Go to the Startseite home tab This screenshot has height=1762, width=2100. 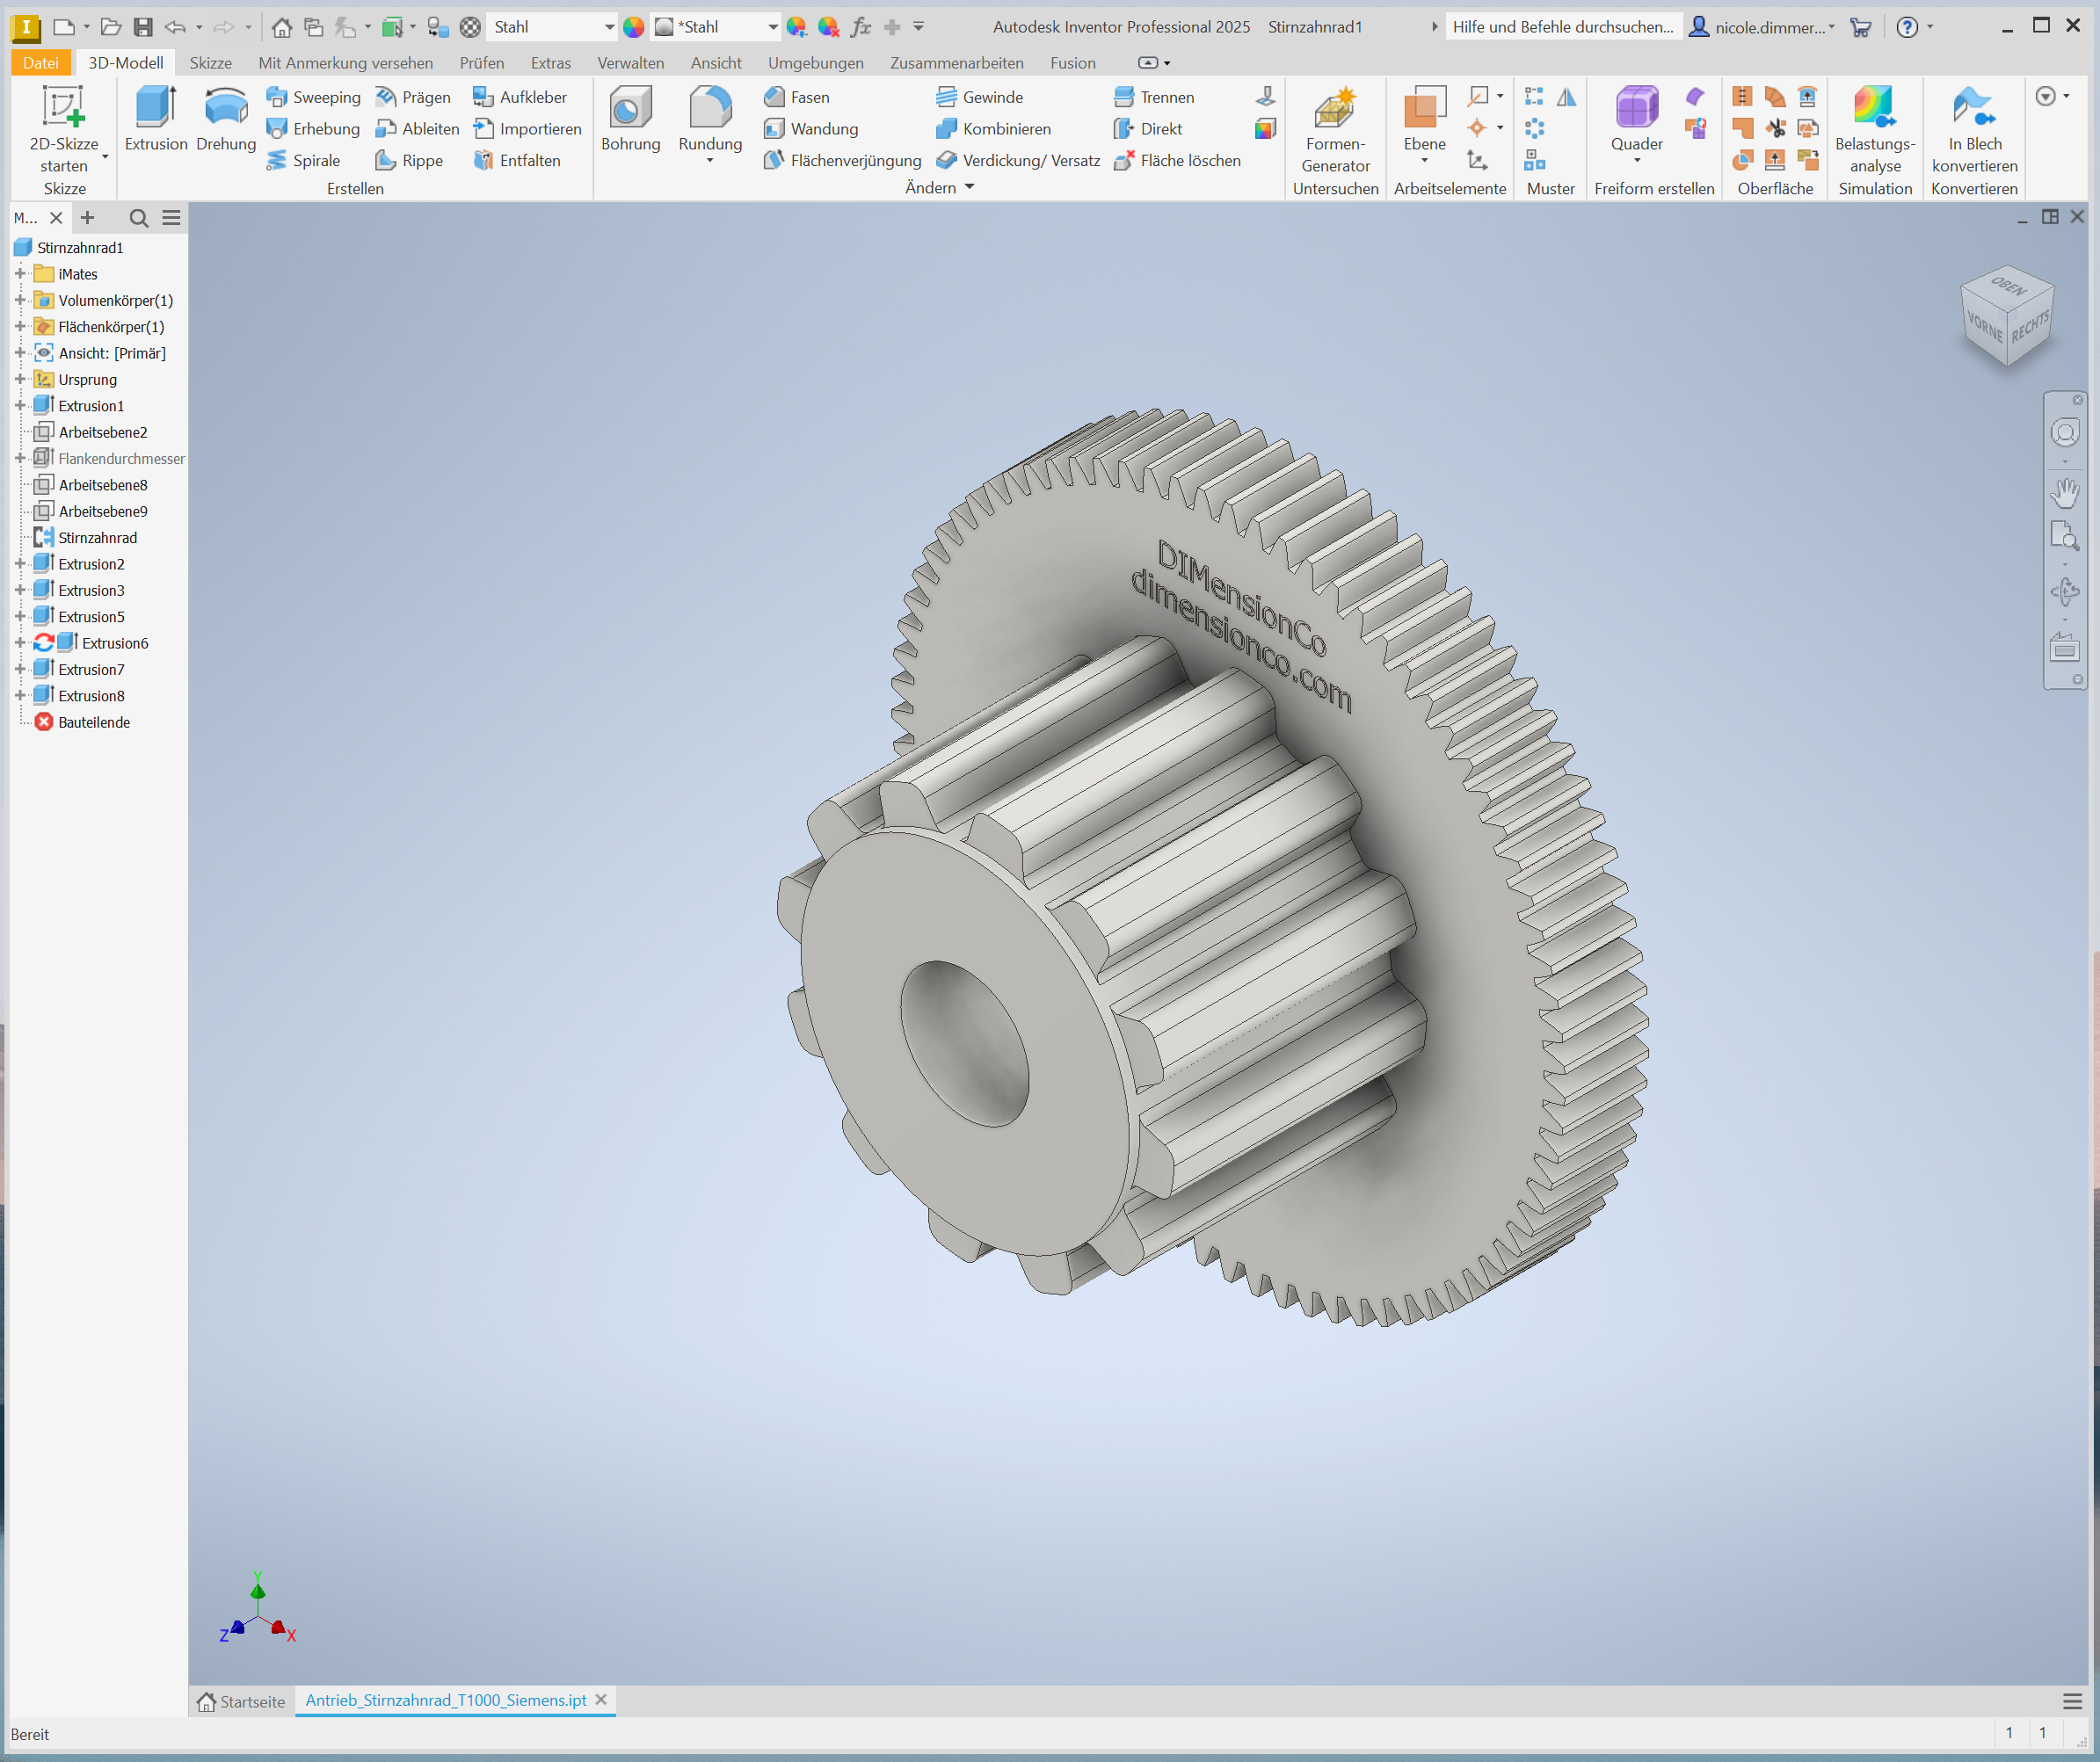tap(241, 1701)
